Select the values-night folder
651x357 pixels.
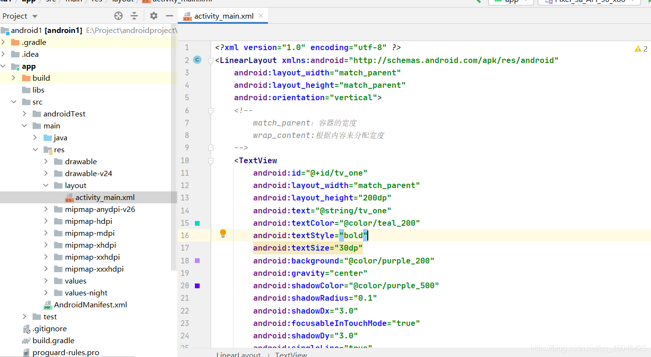click(88, 293)
